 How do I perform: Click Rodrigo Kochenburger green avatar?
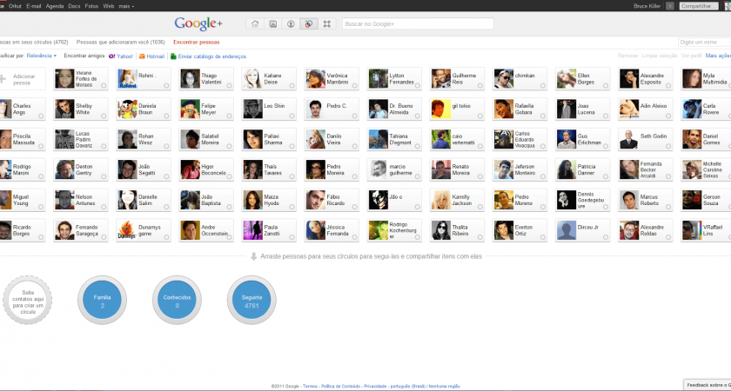[378, 230]
